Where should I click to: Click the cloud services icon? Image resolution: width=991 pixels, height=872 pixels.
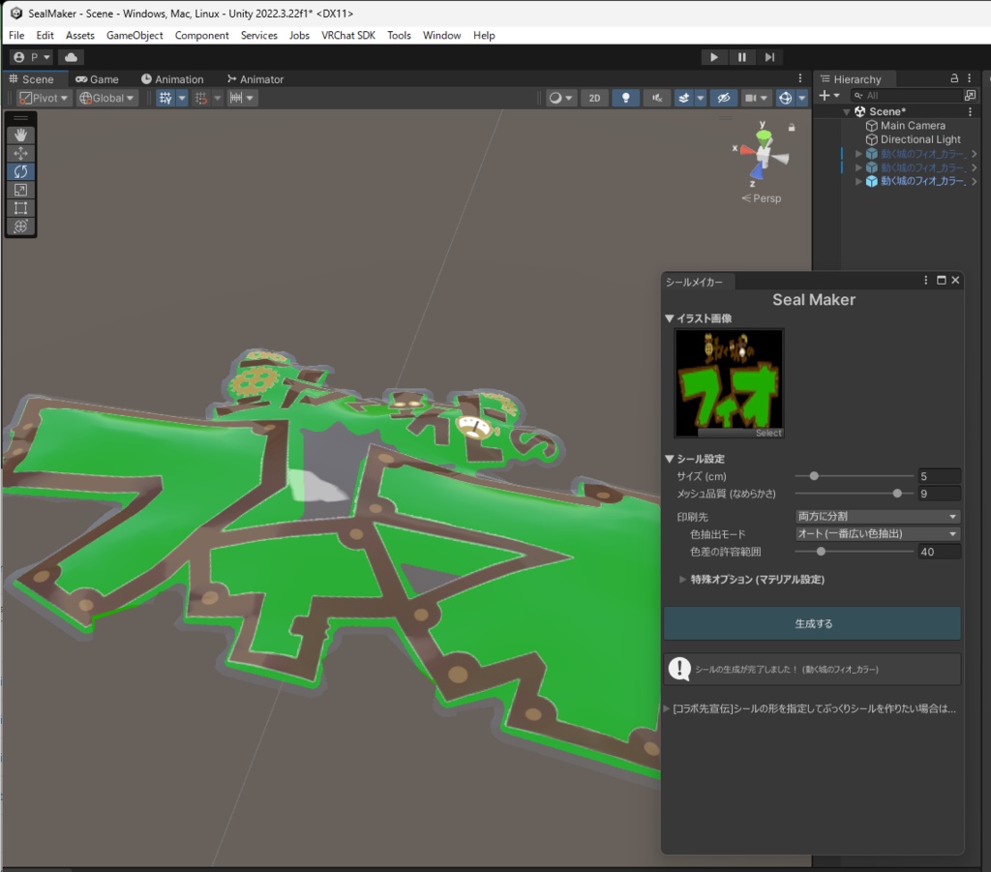[71, 57]
